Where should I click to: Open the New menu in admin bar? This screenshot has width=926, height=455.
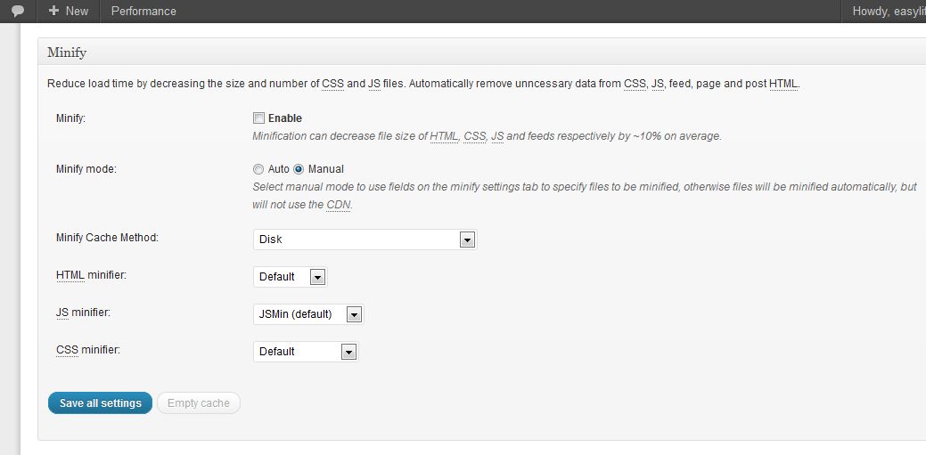[x=69, y=12]
